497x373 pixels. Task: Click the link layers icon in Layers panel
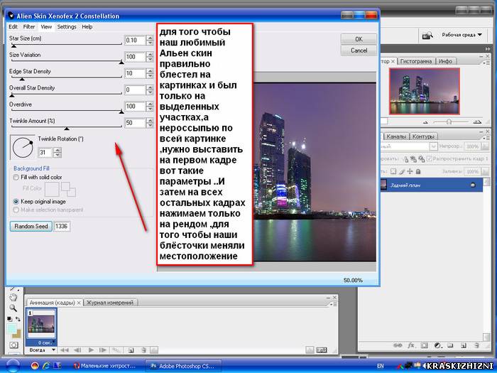398,345
